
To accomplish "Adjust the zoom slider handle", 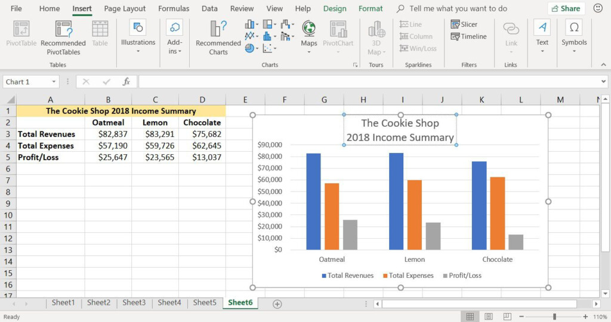I will tap(554, 317).
